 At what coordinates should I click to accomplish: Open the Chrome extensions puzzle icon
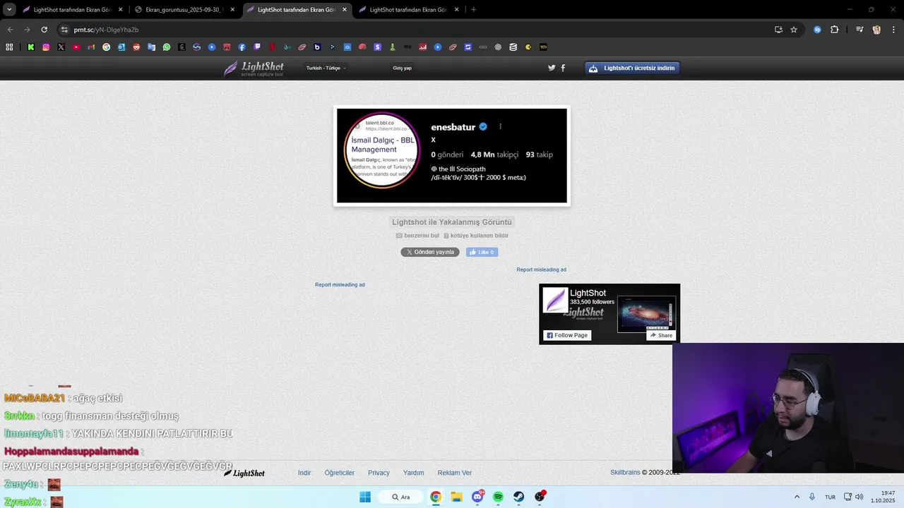(834, 30)
